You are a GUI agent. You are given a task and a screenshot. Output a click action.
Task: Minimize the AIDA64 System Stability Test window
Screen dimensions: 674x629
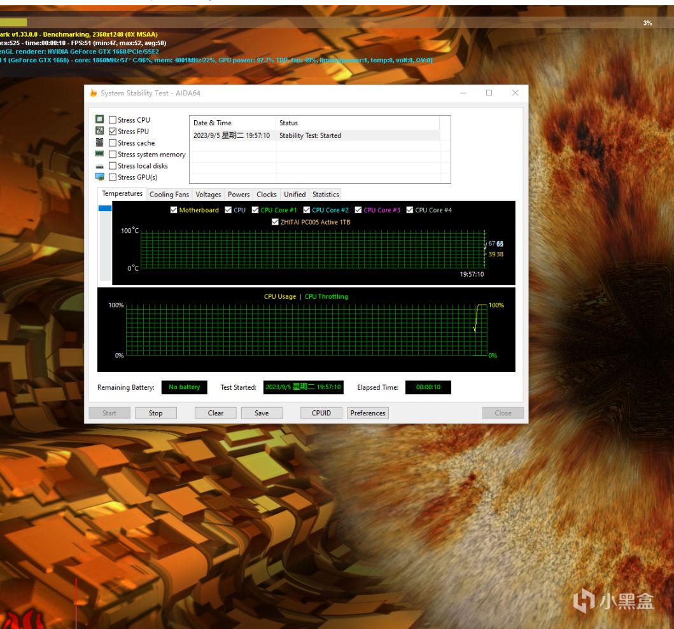463,93
